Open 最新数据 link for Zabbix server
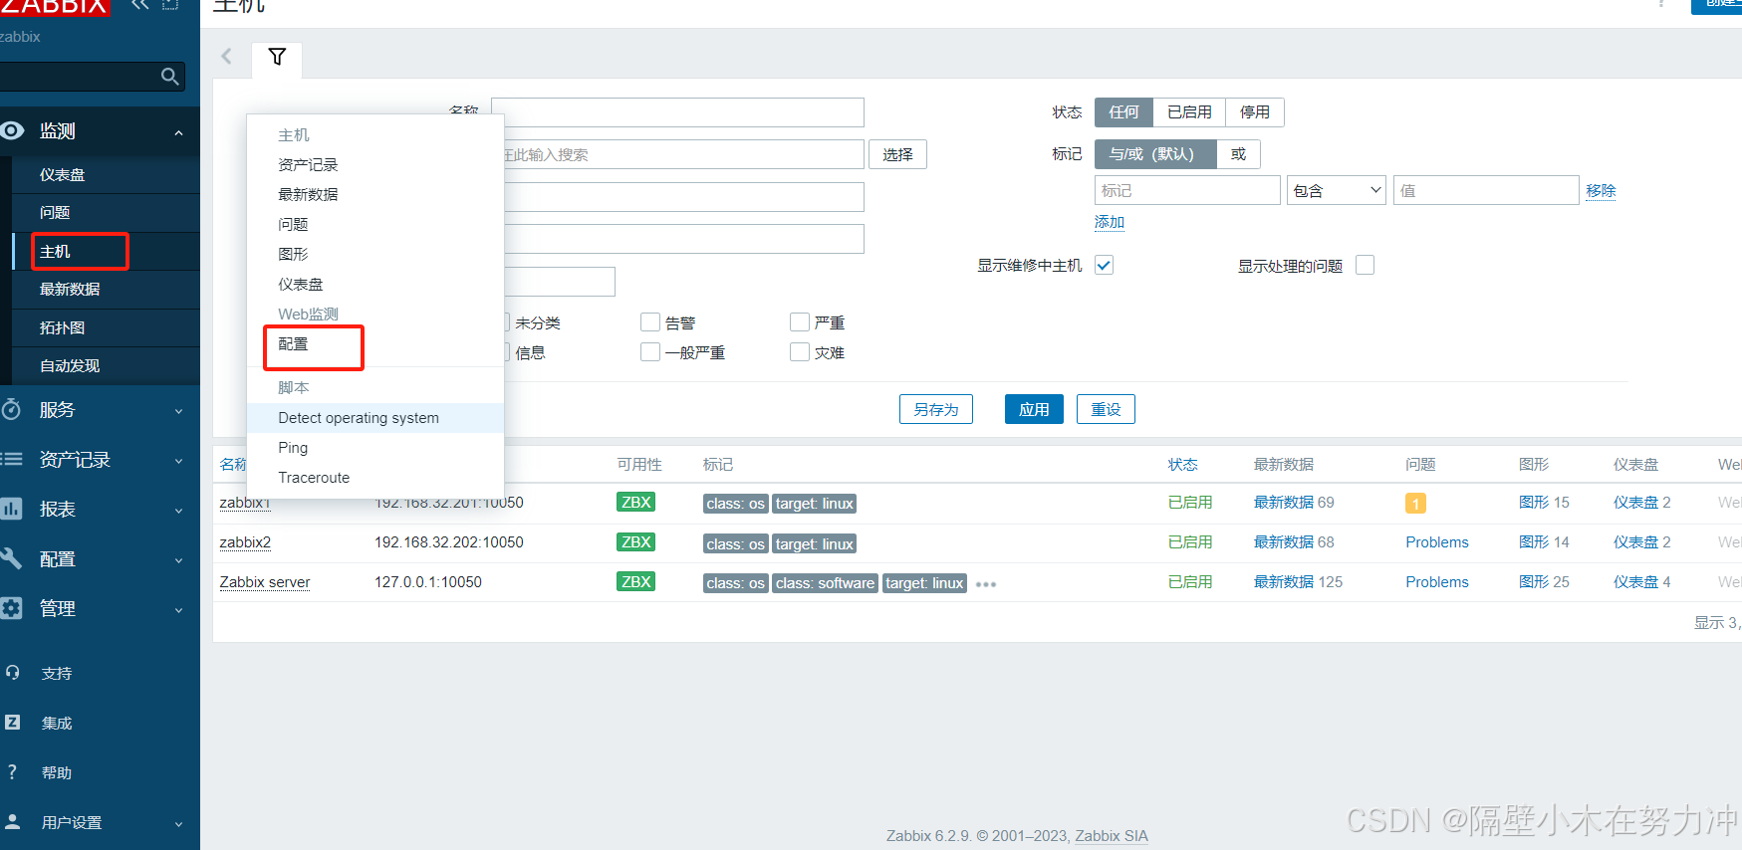Screen dimensions: 1742x850 [x=1284, y=582]
